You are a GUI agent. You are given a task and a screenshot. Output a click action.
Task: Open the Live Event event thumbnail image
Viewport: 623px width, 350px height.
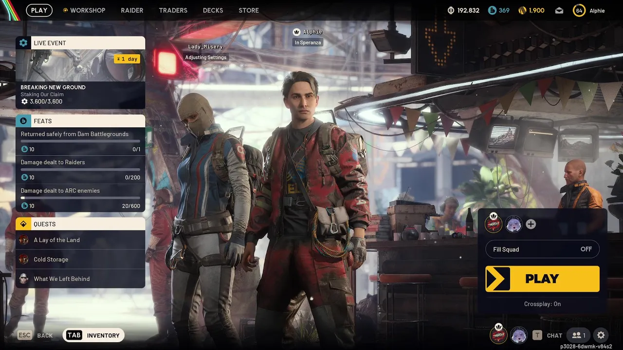(x=80, y=65)
